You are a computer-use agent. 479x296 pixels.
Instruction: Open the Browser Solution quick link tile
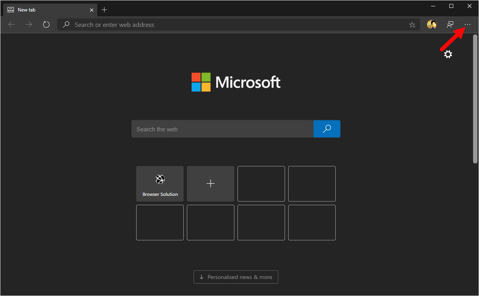160,184
